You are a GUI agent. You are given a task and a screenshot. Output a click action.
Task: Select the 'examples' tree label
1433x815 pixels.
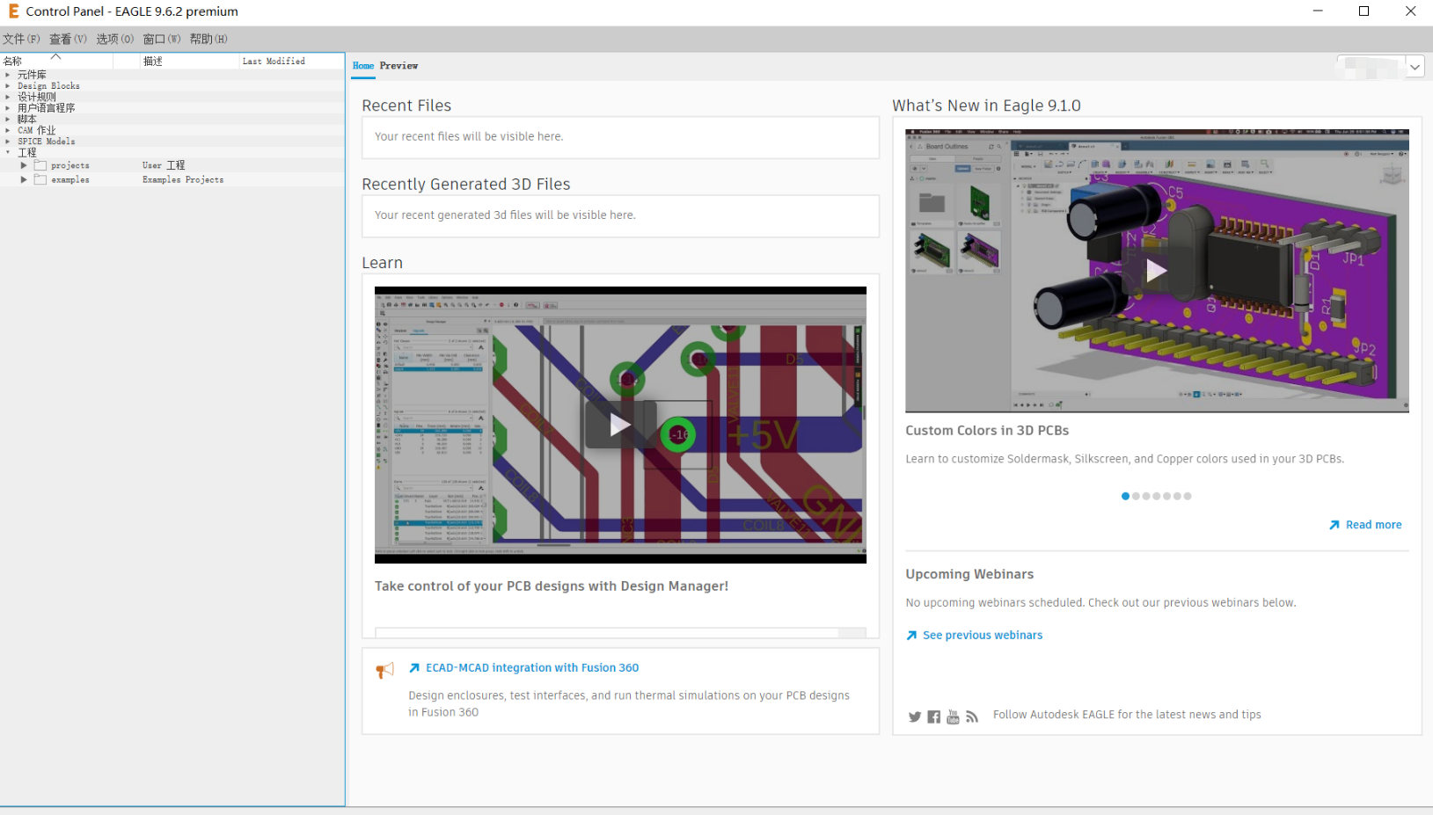[70, 179]
